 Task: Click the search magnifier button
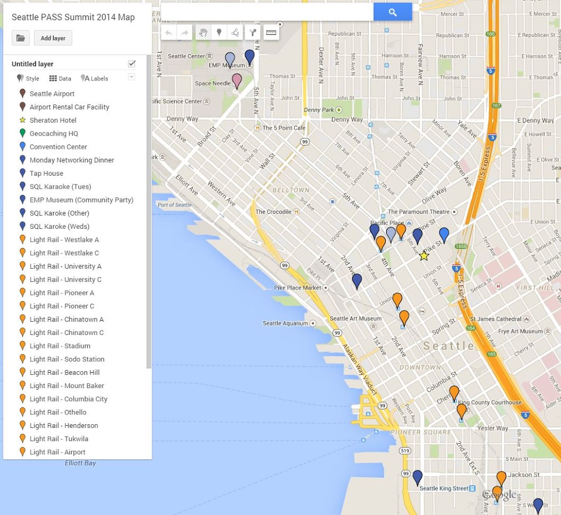392,12
